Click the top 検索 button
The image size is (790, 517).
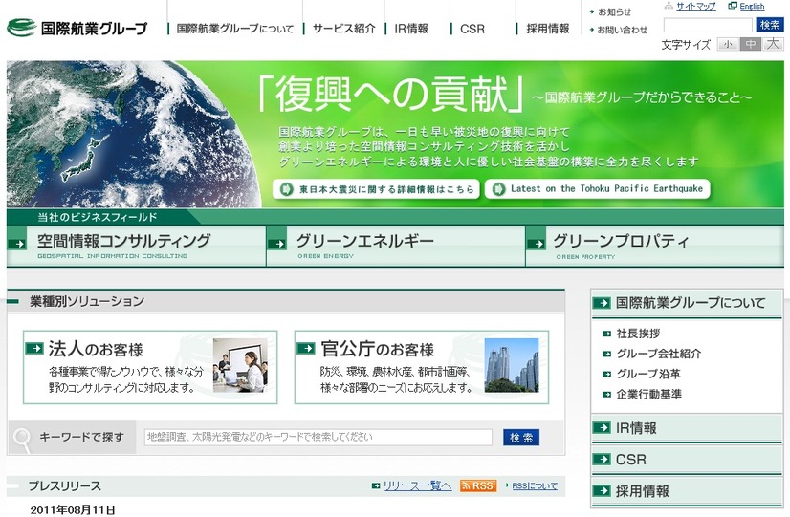pyautogui.click(x=770, y=25)
